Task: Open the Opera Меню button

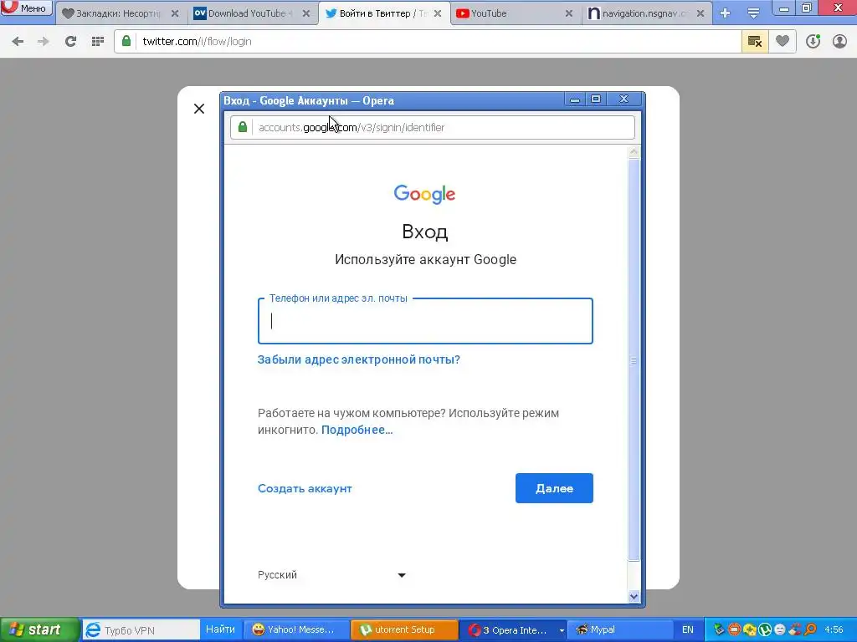Action: click(26, 8)
